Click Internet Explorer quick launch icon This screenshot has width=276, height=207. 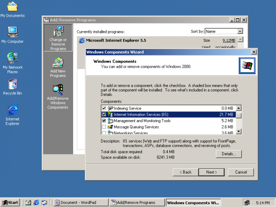[x=36, y=202]
